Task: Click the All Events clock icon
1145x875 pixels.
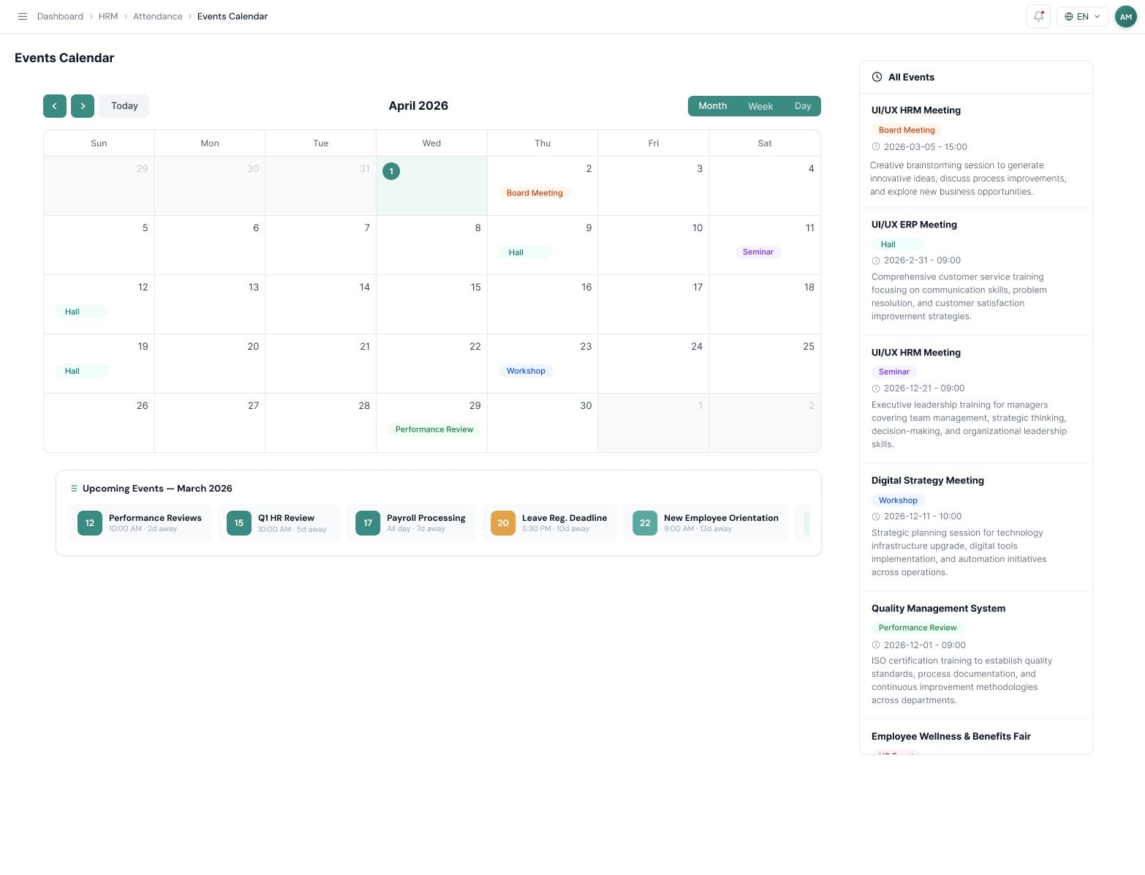Action: tap(877, 77)
